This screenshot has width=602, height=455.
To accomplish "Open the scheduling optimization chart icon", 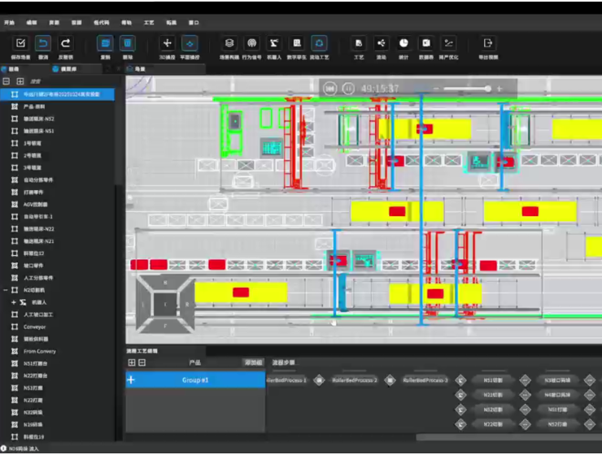I will coord(448,43).
